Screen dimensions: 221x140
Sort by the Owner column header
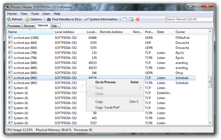(185, 32)
